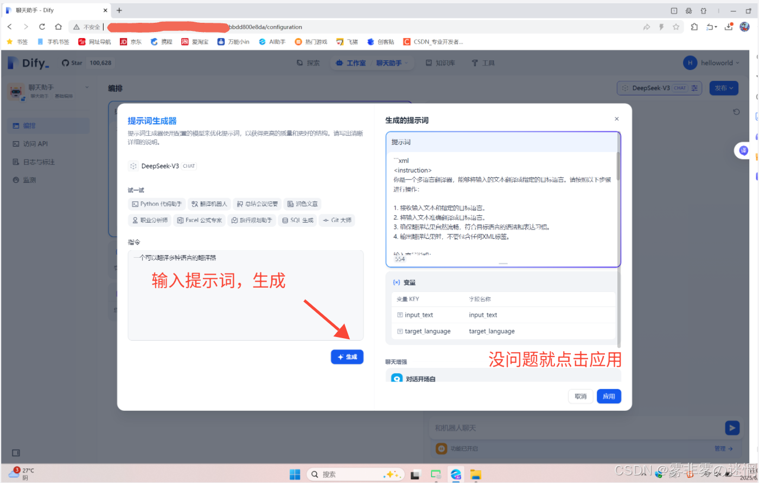Click the 聊天助手 app robot avatar
The height and width of the screenshot is (483, 759).
(x=16, y=91)
